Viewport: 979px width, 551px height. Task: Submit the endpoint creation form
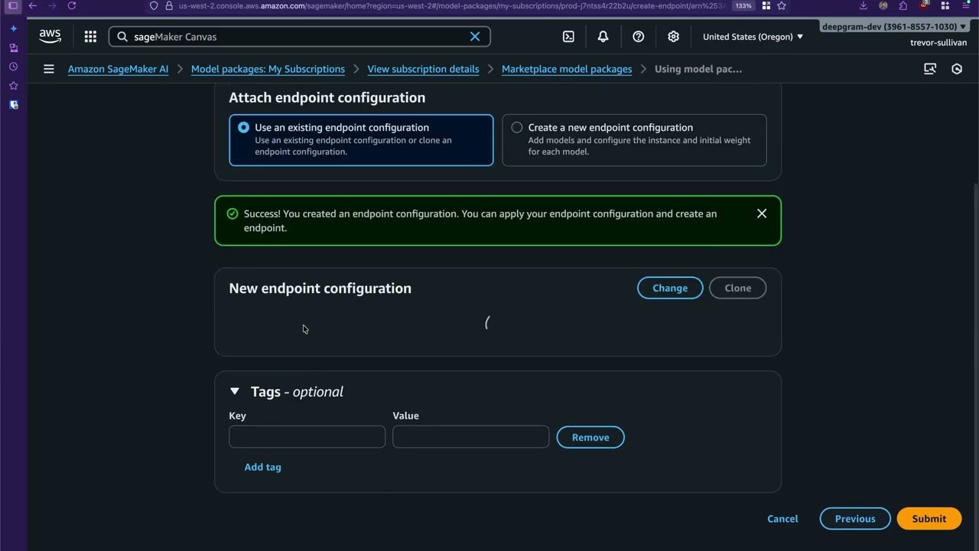[x=929, y=518]
